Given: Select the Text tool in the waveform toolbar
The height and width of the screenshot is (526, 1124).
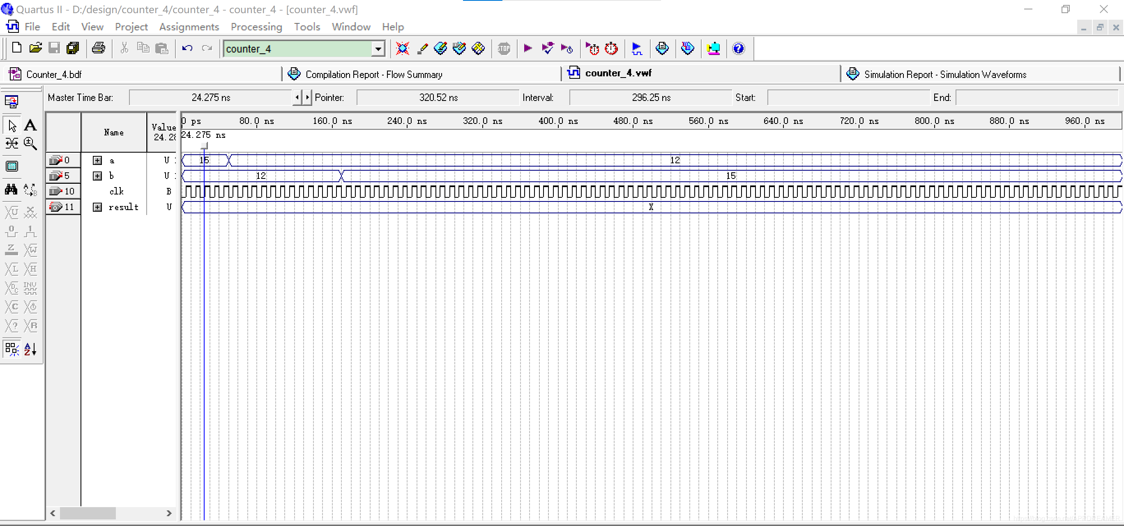Looking at the screenshot, I should (x=30, y=126).
